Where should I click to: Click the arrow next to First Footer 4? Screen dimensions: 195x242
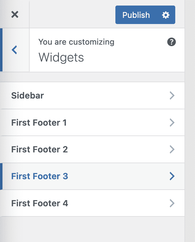click(x=172, y=203)
